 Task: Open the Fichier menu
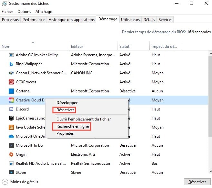7,12
